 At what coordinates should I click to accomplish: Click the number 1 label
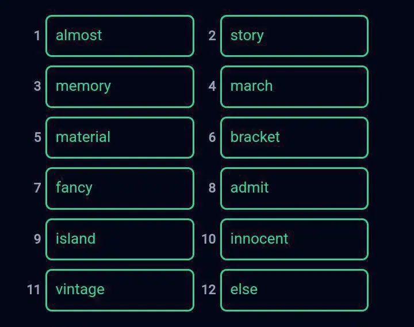click(37, 36)
